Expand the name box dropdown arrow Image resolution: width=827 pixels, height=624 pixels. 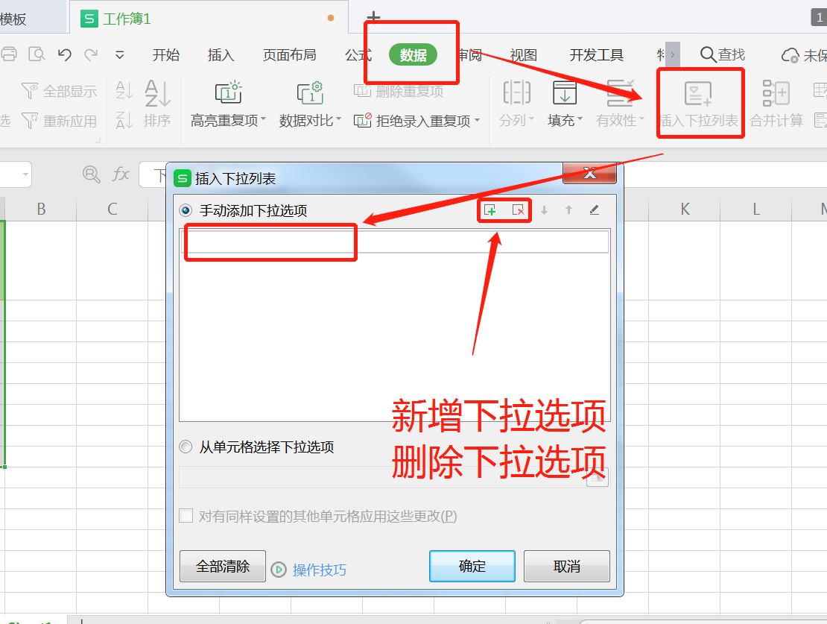[x=25, y=174]
